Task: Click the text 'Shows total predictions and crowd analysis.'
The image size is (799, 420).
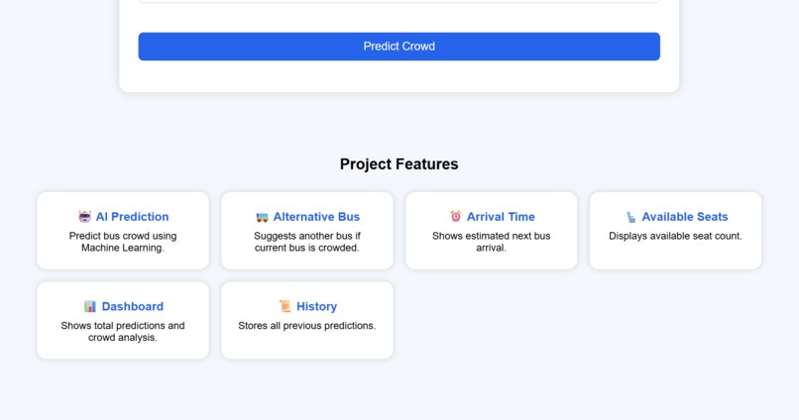Action: 123,332
